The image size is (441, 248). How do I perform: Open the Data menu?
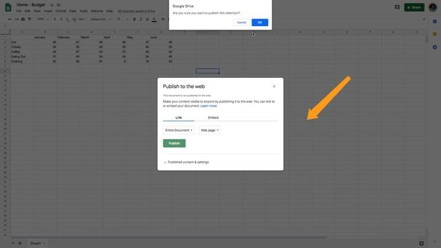[x=72, y=11]
